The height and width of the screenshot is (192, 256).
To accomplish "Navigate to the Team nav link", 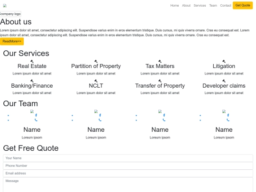I will (x=213, y=6).
